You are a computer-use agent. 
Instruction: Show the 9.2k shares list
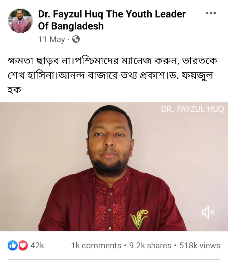(150, 246)
